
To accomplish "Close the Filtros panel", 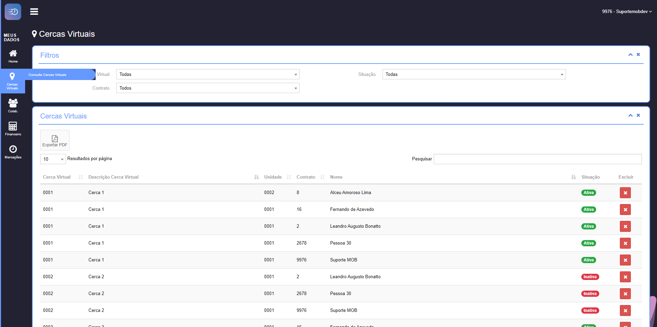I will pyautogui.click(x=638, y=55).
